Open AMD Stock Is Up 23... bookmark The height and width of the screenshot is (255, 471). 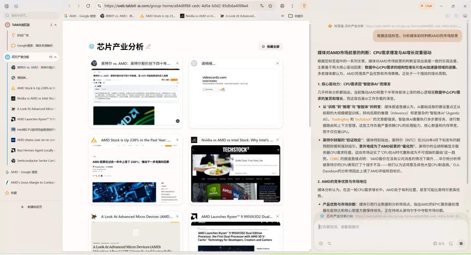click(158, 16)
